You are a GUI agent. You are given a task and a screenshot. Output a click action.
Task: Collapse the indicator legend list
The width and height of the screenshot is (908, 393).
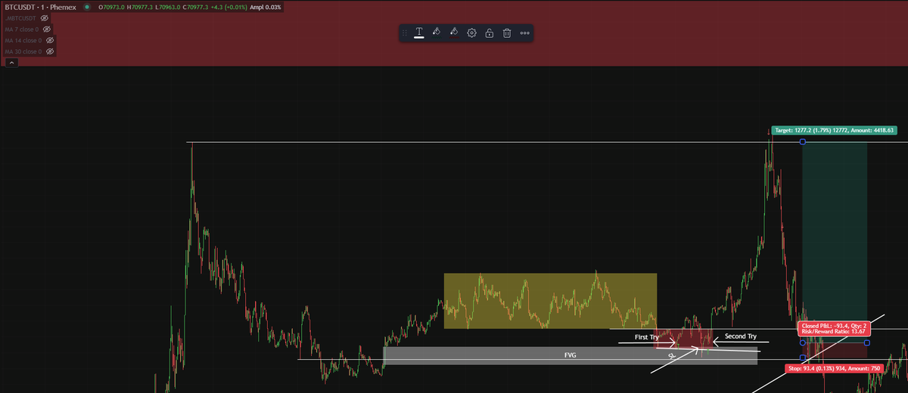(11, 63)
